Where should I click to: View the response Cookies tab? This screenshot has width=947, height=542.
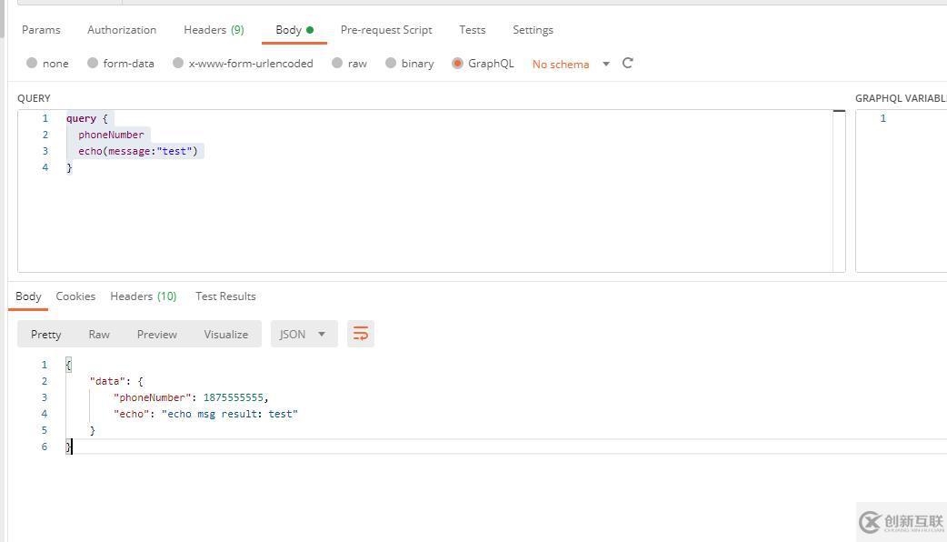coord(75,296)
